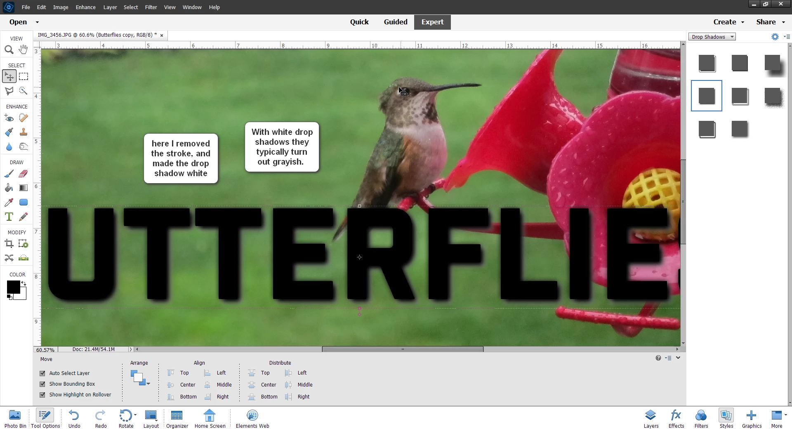Open the Filter menu
The width and height of the screenshot is (792, 429).
(x=151, y=7)
